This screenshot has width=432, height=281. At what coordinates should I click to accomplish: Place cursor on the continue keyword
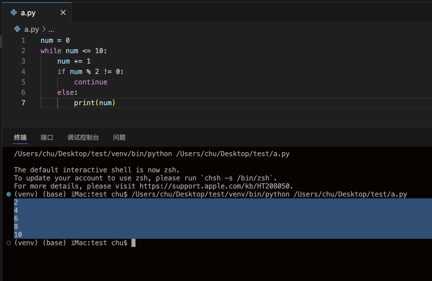tap(91, 82)
